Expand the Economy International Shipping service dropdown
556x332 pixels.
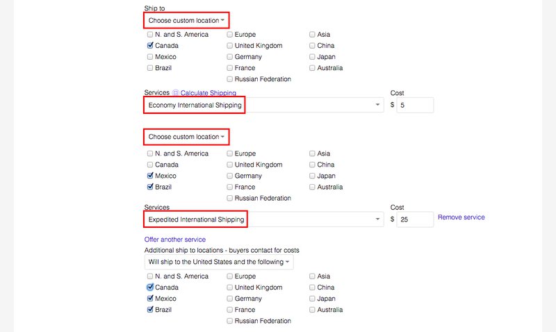point(264,106)
